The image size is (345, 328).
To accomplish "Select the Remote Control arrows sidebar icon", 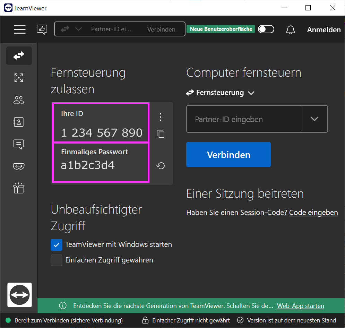I will click(x=19, y=56).
